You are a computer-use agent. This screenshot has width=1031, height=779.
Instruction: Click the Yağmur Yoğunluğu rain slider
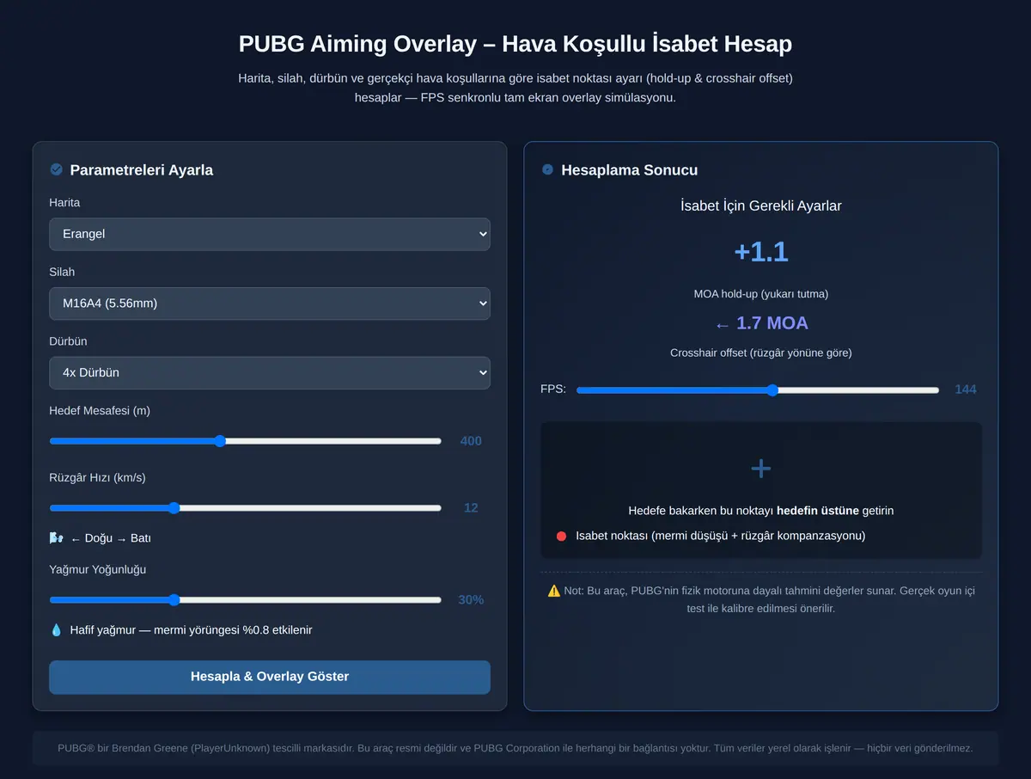pyautogui.click(x=246, y=600)
